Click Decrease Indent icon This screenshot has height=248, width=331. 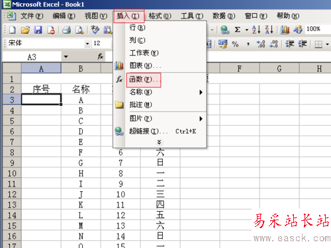click(x=289, y=44)
